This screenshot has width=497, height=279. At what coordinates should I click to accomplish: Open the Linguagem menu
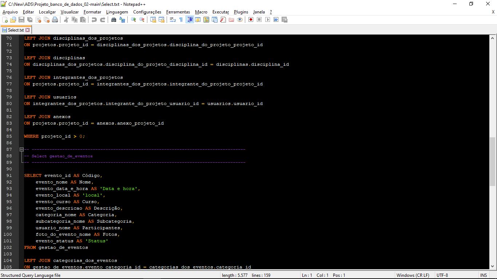click(117, 12)
